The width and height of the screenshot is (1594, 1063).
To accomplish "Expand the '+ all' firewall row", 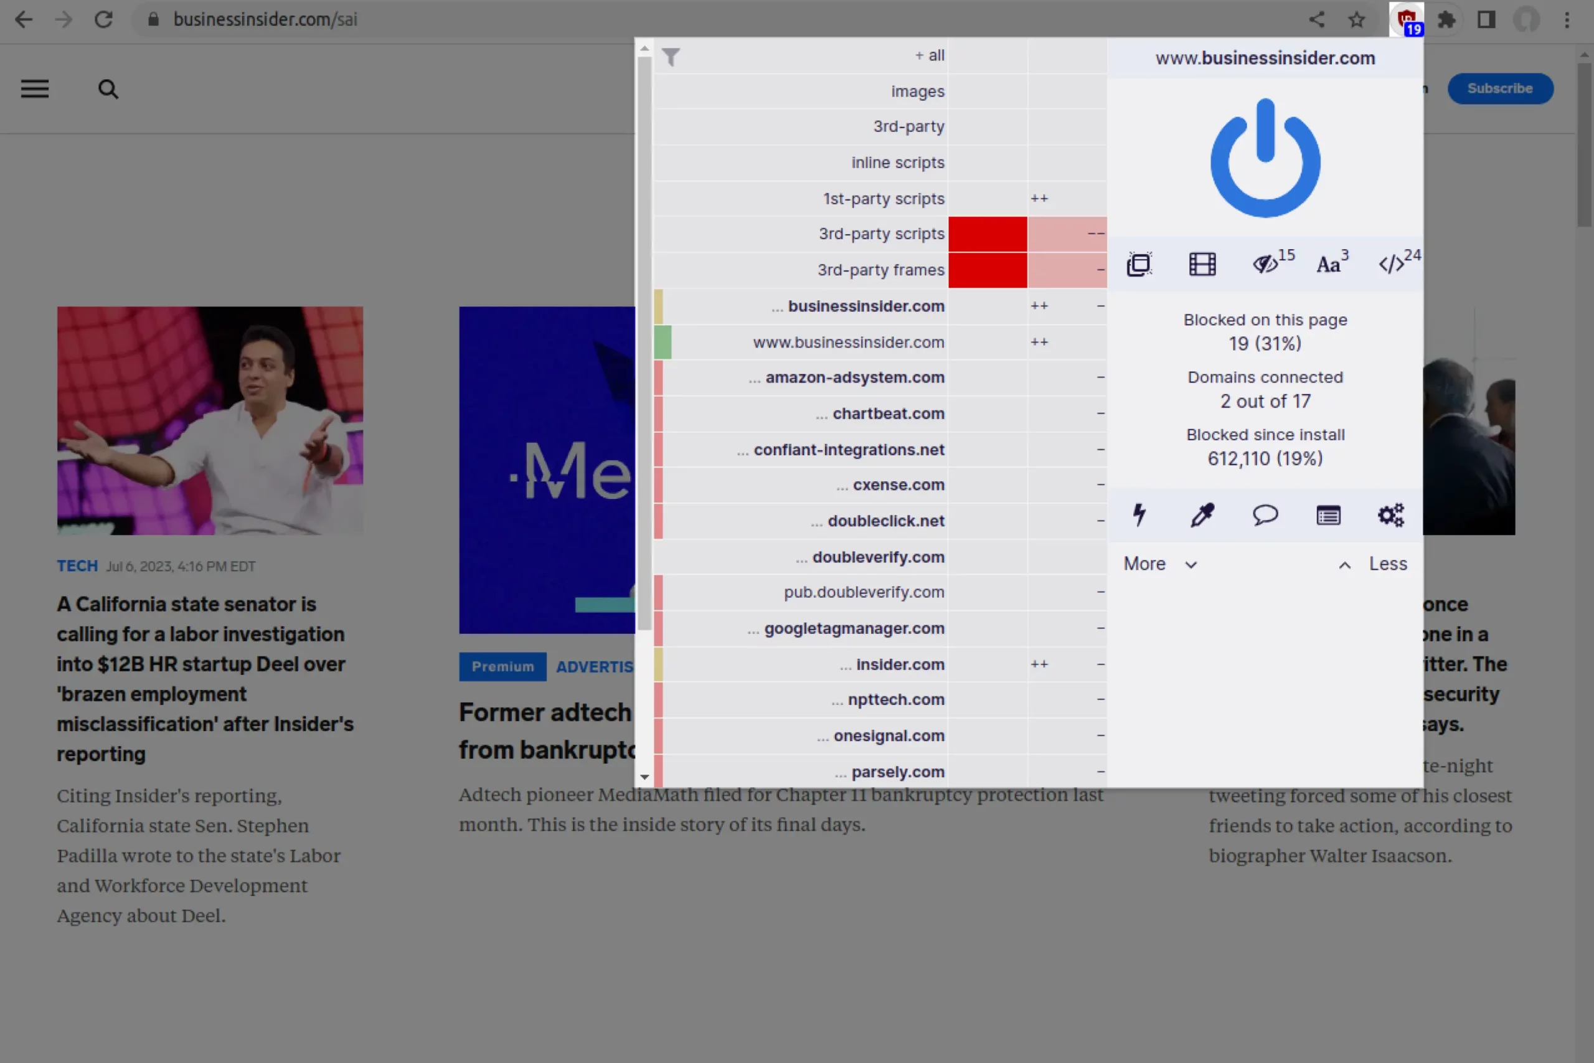I will tap(928, 55).
